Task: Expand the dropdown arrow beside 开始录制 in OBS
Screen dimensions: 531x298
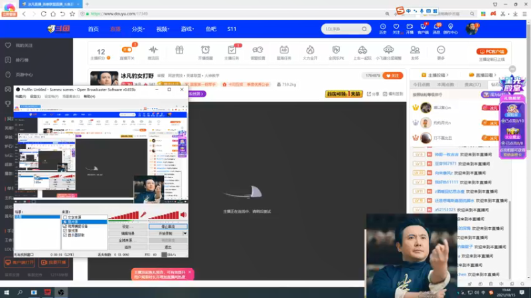Action: point(185,234)
